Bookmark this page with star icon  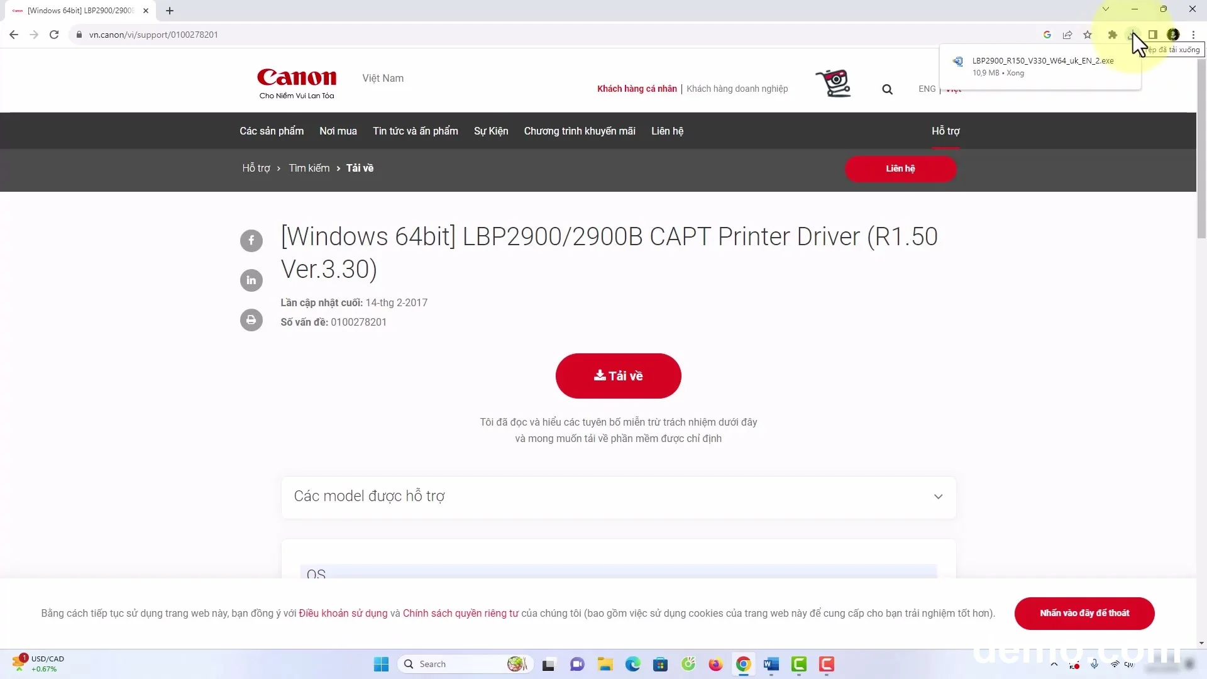1088,35
